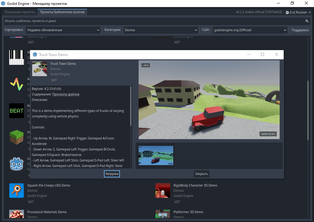The image size is (314, 222).
Task: Open the Russian language selector
Action: point(298,12)
